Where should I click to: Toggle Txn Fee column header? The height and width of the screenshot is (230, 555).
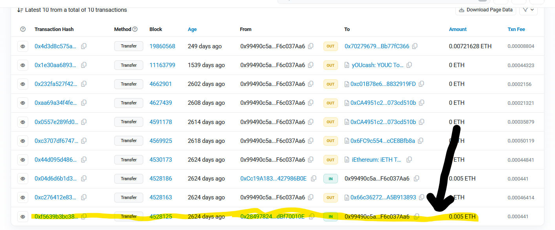click(x=516, y=29)
